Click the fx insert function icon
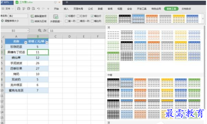Image resolution: width=207 pixels, height=124 pixels. [45, 31]
